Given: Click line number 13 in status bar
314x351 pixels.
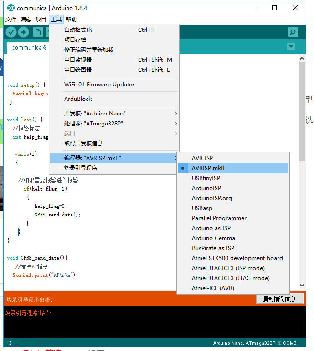Looking at the screenshot, I should click(x=9, y=343).
